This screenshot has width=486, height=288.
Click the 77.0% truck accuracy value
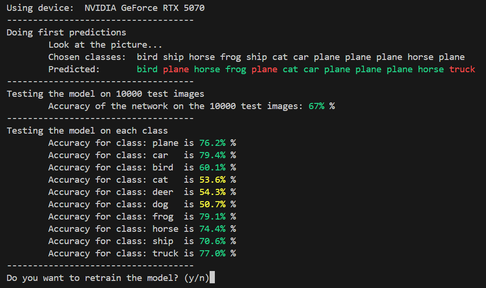pyautogui.click(x=212, y=254)
